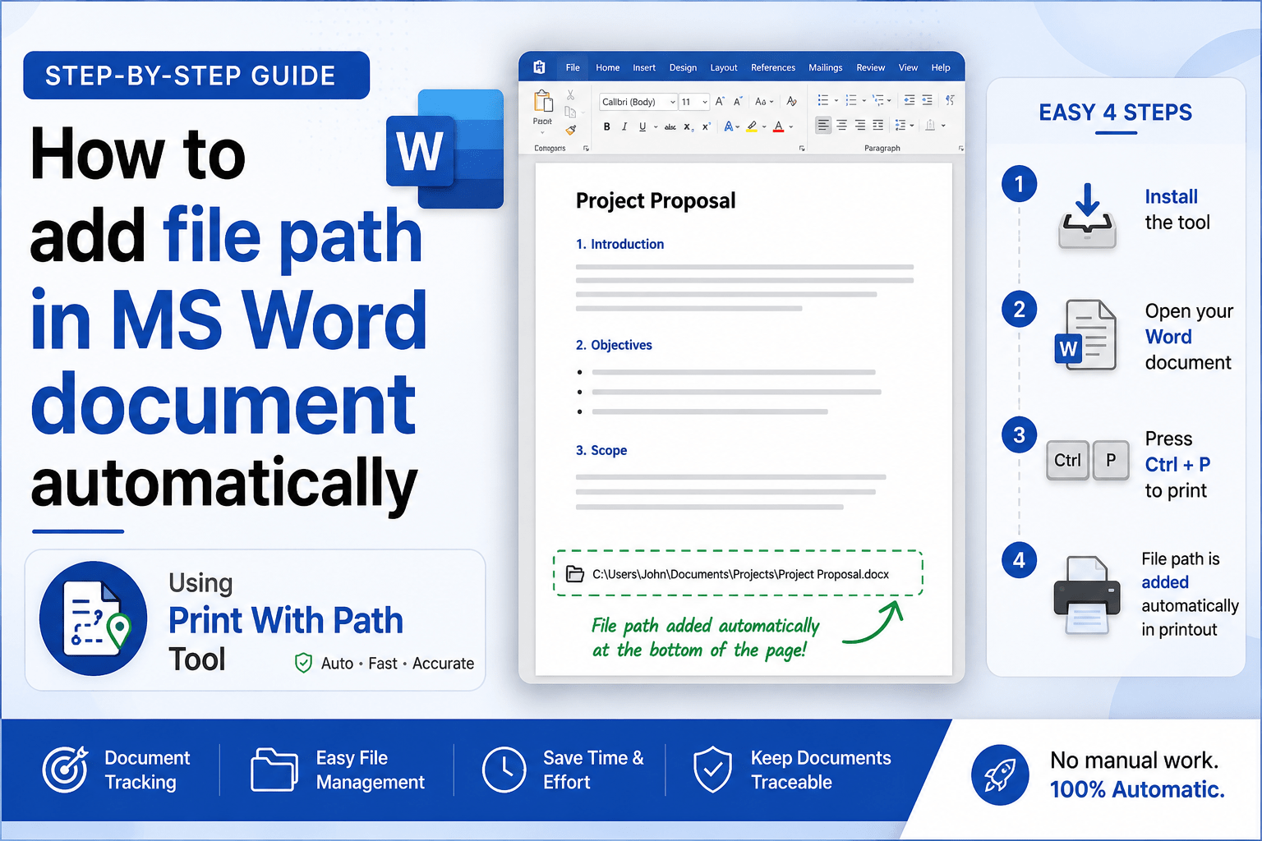Open the Paragraph dialog launcher
1262x841 pixels.
point(960,149)
